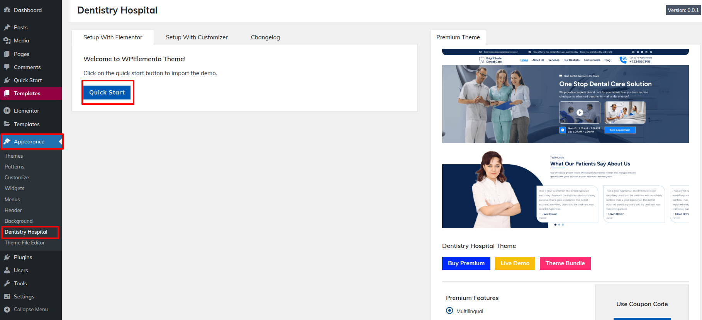702x320 pixels.
Task: Click the Posts pin icon
Action: click(x=7, y=27)
